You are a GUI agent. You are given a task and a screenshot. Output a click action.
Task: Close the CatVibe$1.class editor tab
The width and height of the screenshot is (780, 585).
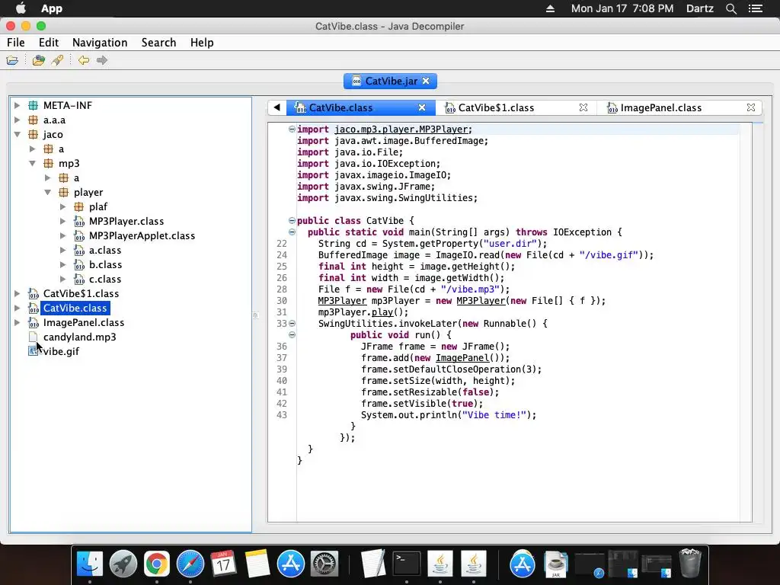[x=583, y=107]
